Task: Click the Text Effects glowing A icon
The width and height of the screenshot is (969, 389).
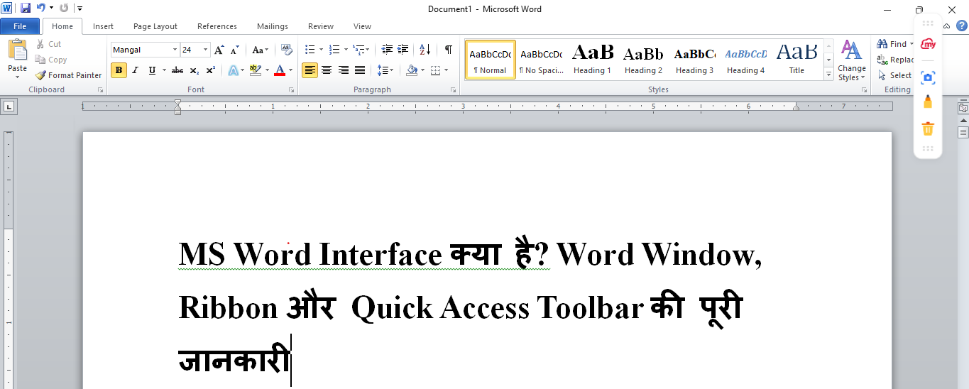Action: click(x=232, y=70)
